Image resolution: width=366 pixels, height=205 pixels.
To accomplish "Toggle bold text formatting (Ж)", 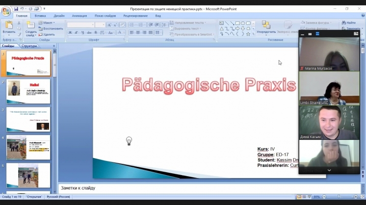I will point(70,33).
